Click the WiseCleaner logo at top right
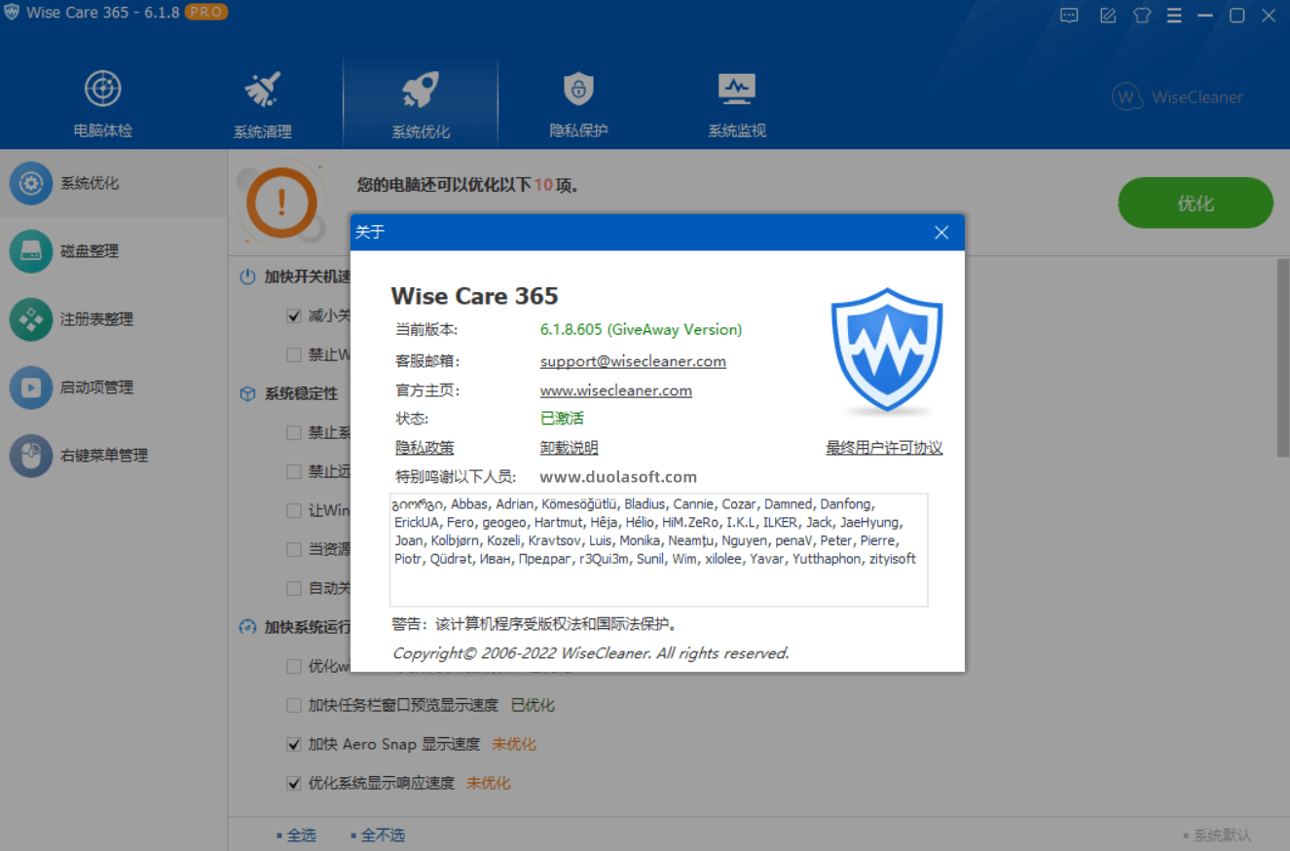Image resolution: width=1290 pixels, height=851 pixels. point(1177,97)
